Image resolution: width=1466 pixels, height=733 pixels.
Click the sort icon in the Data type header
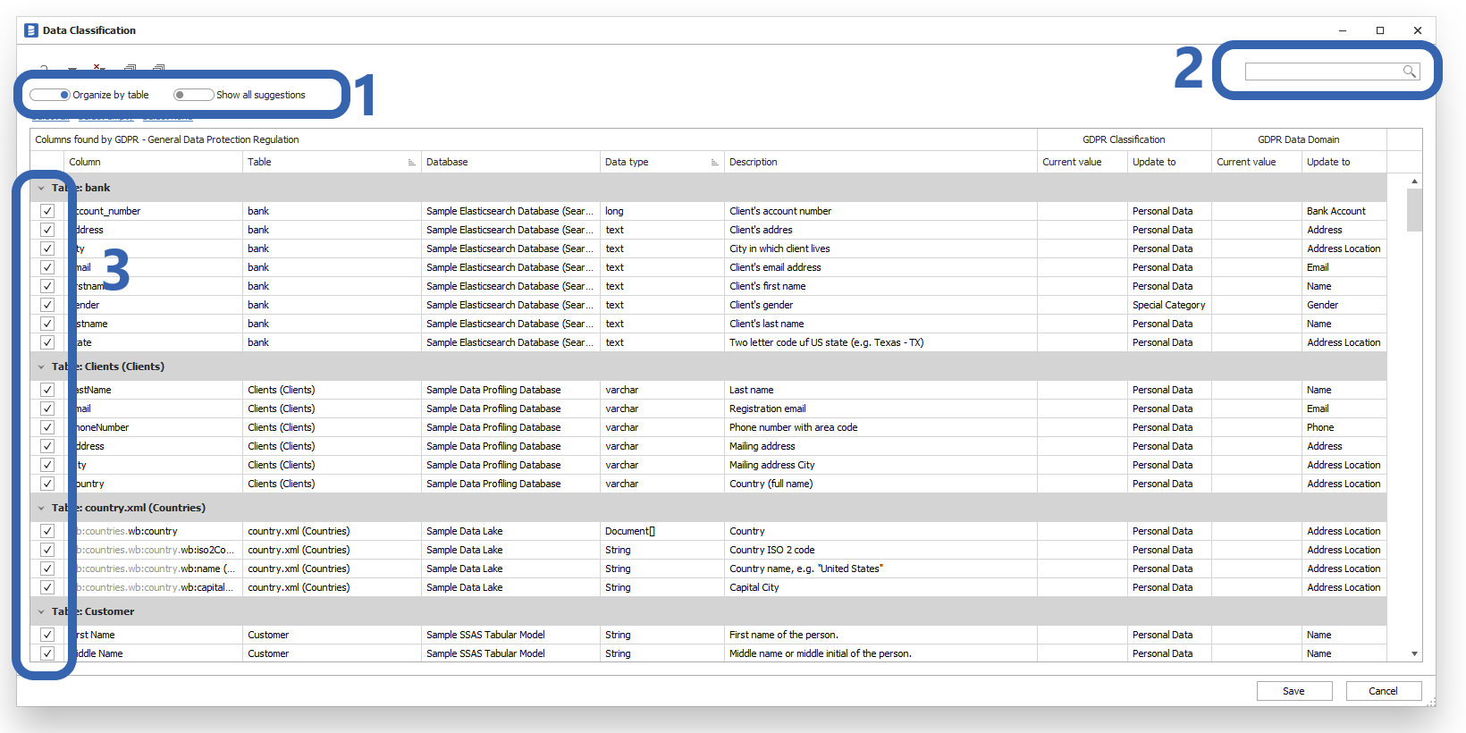pyautogui.click(x=714, y=163)
